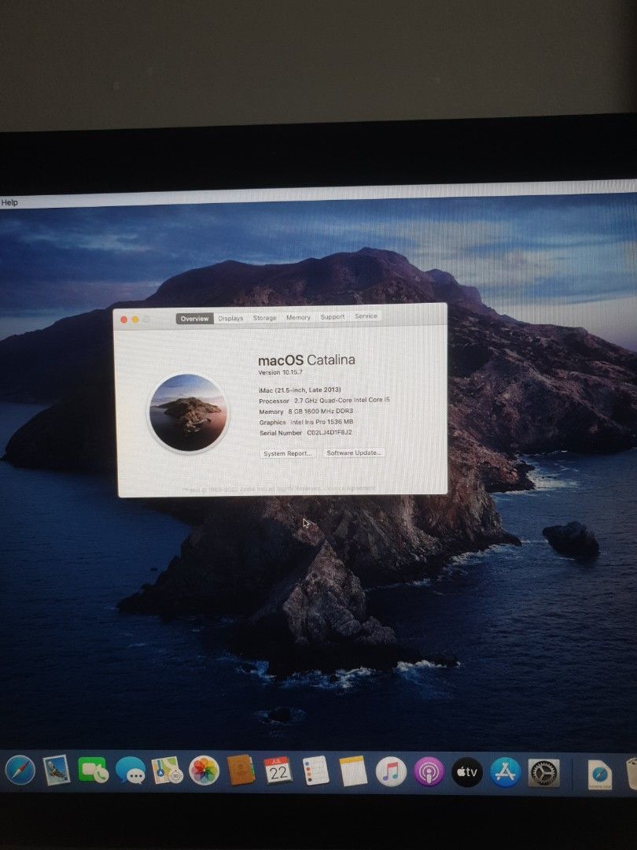Image resolution: width=637 pixels, height=850 pixels.
Task: Launch Apple TV app in Dock
Action: pyautogui.click(x=467, y=772)
